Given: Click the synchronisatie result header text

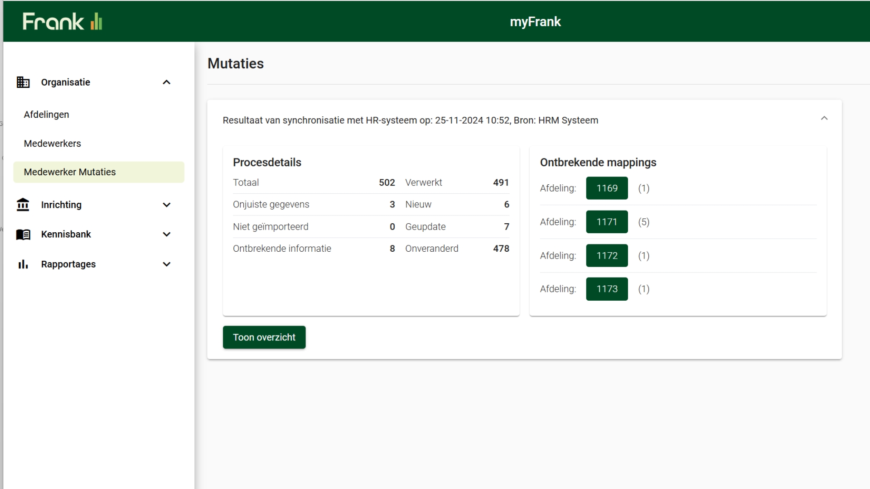Looking at the screenshot, I should click(x=411, y=120).
